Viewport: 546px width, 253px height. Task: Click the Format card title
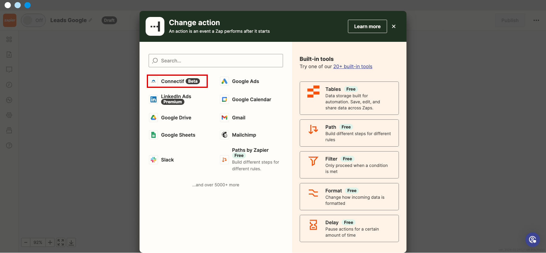334,191
